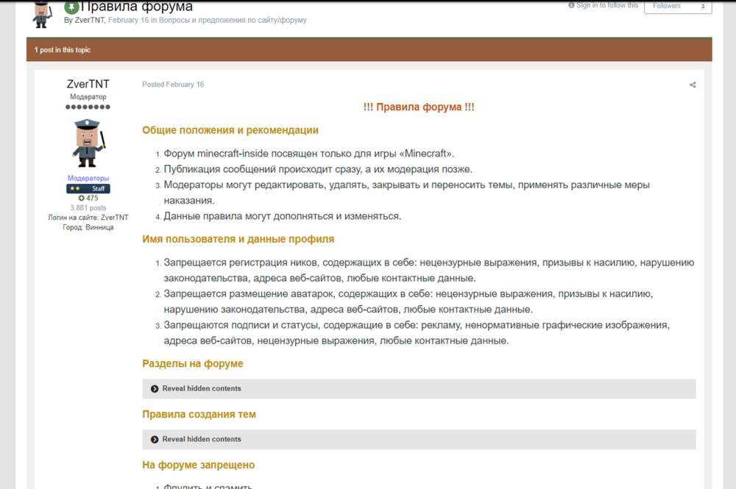Click the ZverTNT link in the topic byline
This screenshot has height=489, width=736.
tap(90, 20)
